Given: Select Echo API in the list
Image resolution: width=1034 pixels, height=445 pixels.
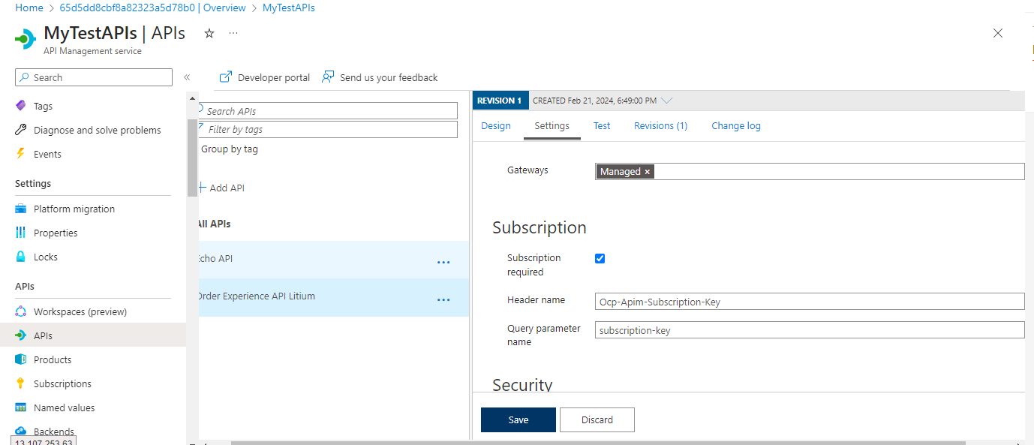Looking at the screenshot, I should click(334, 259).
